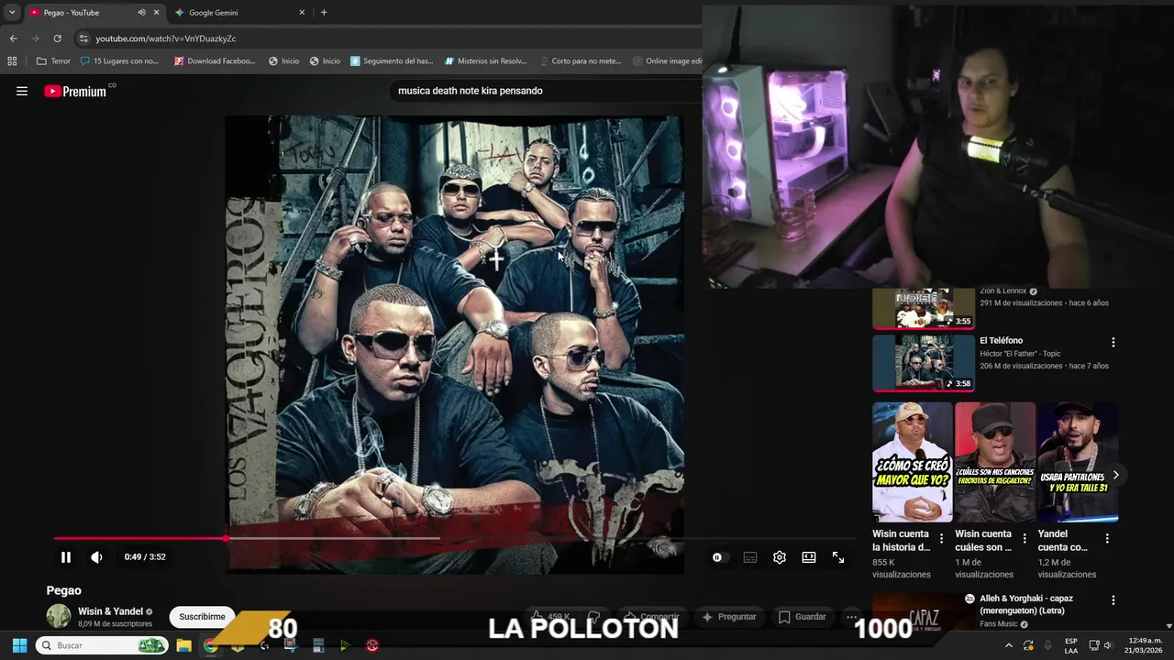This screenshot has height=660, width=1174.
Task: Open short about favorite reggaeton songs
Action: click(995, 462)
